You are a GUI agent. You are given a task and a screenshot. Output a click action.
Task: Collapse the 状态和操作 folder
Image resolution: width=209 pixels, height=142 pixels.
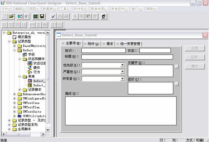pyautogui.click(x=20, y=59)
